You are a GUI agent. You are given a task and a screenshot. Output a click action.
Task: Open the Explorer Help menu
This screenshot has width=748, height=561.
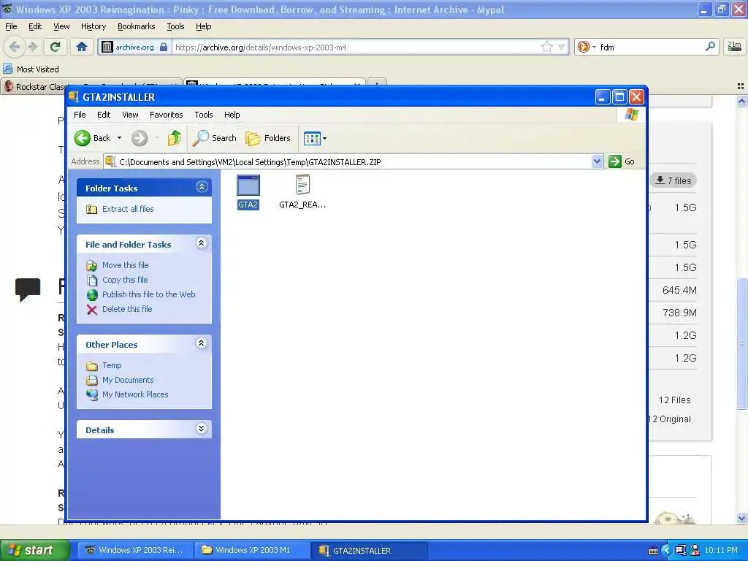tap(232, 115)
